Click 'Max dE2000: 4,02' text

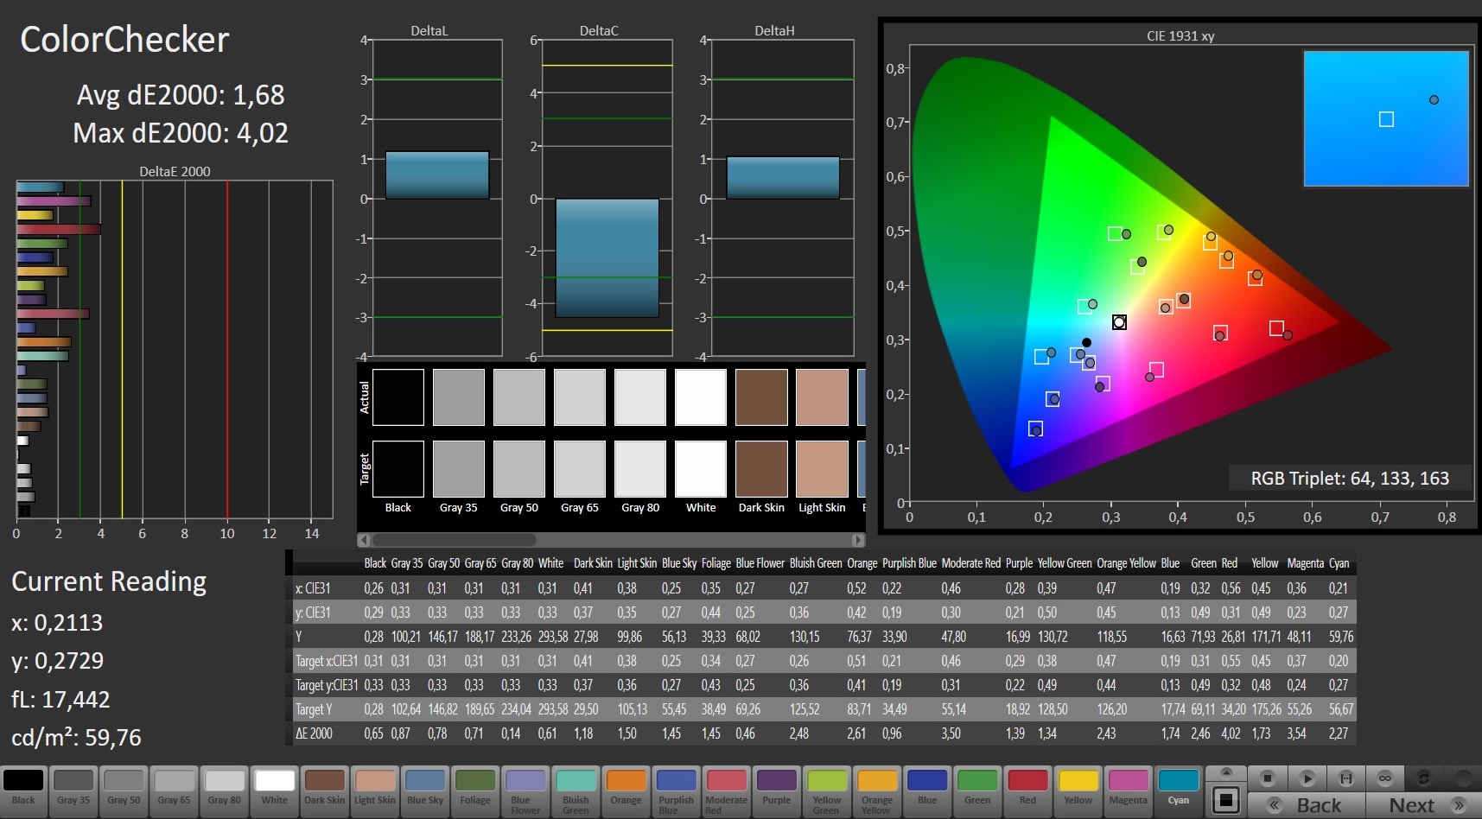click(x=181, y=133)
